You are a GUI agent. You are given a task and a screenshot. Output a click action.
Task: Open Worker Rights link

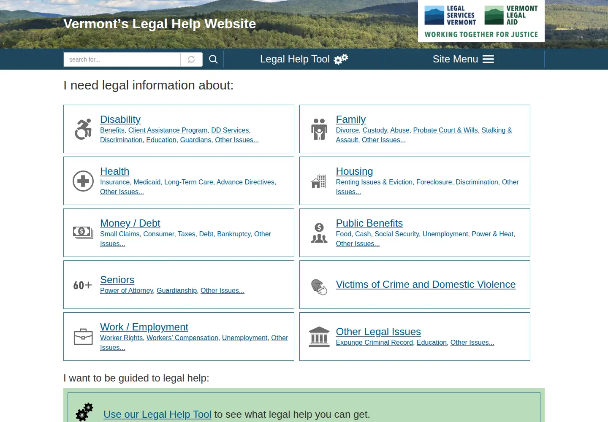(122, 338)
